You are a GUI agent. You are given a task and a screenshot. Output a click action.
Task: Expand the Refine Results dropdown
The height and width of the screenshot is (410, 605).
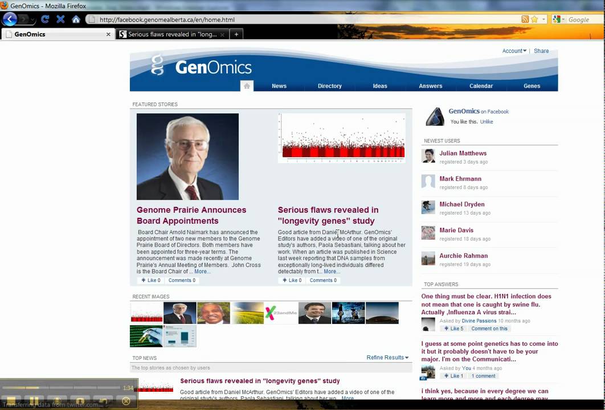tap(387, 358)
